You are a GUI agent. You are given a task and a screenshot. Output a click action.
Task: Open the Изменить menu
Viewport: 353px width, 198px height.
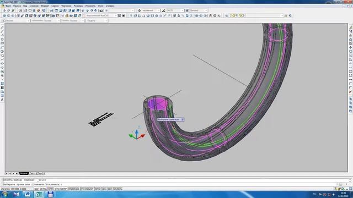pyautogui.click(x=90, y=6)
